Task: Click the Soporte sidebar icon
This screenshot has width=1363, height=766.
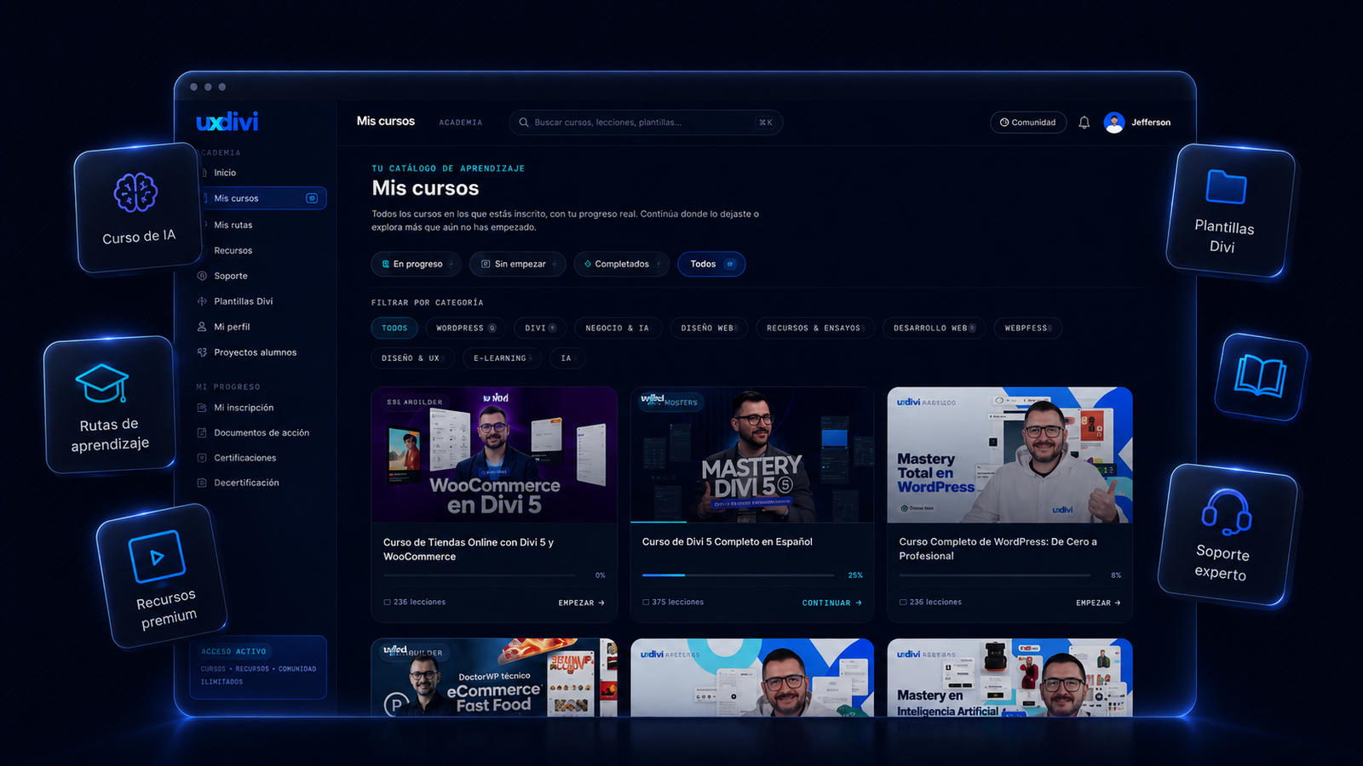Action: [x=202, y=276]
